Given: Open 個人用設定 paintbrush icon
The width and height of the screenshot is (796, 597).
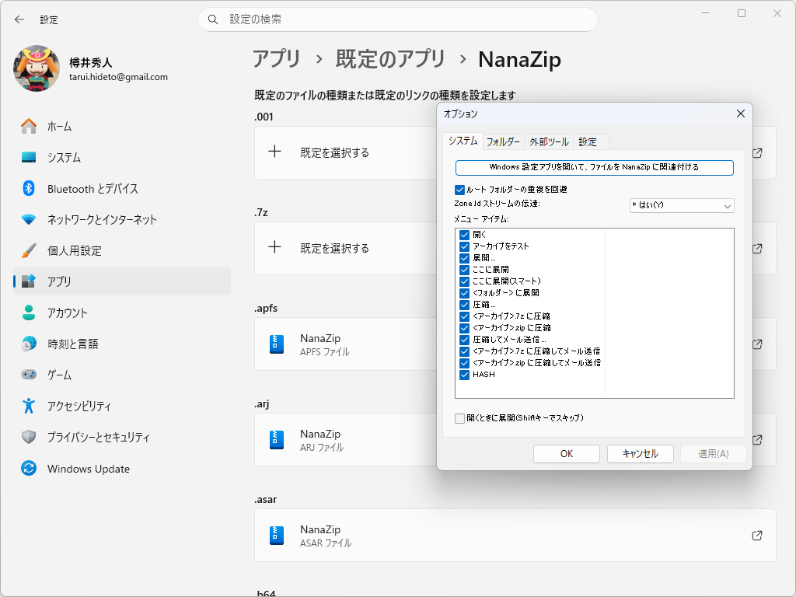Looking at the screenshot, I should pyautogui.click(x=29, y=250).
